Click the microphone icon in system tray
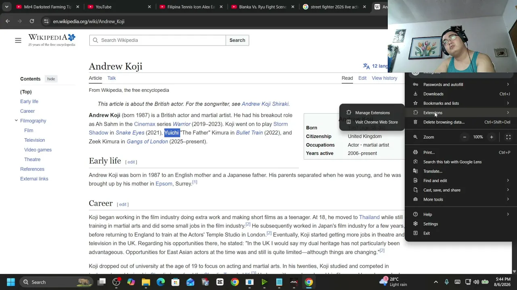Screen dimensions: 517x290 (x=447, y=282)
